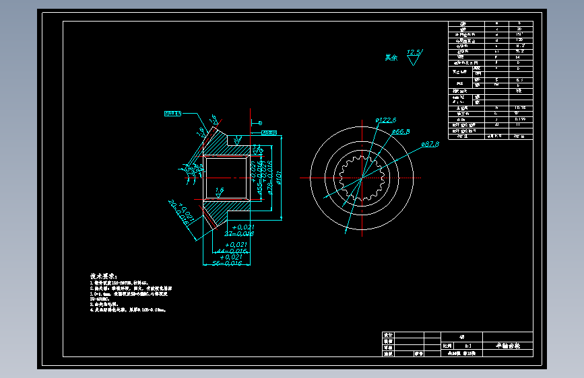This screenshot has height=378, width=584.
Task: Click the ø66.8 diameter label
Action: pyautogui.click(x=401, y=131)
